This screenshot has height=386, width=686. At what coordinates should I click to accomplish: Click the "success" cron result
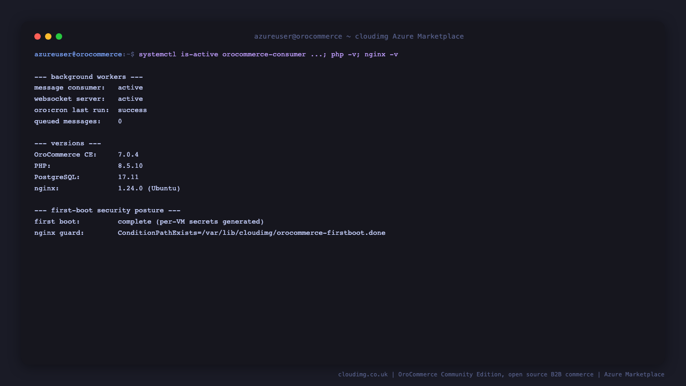click(132, 110)
